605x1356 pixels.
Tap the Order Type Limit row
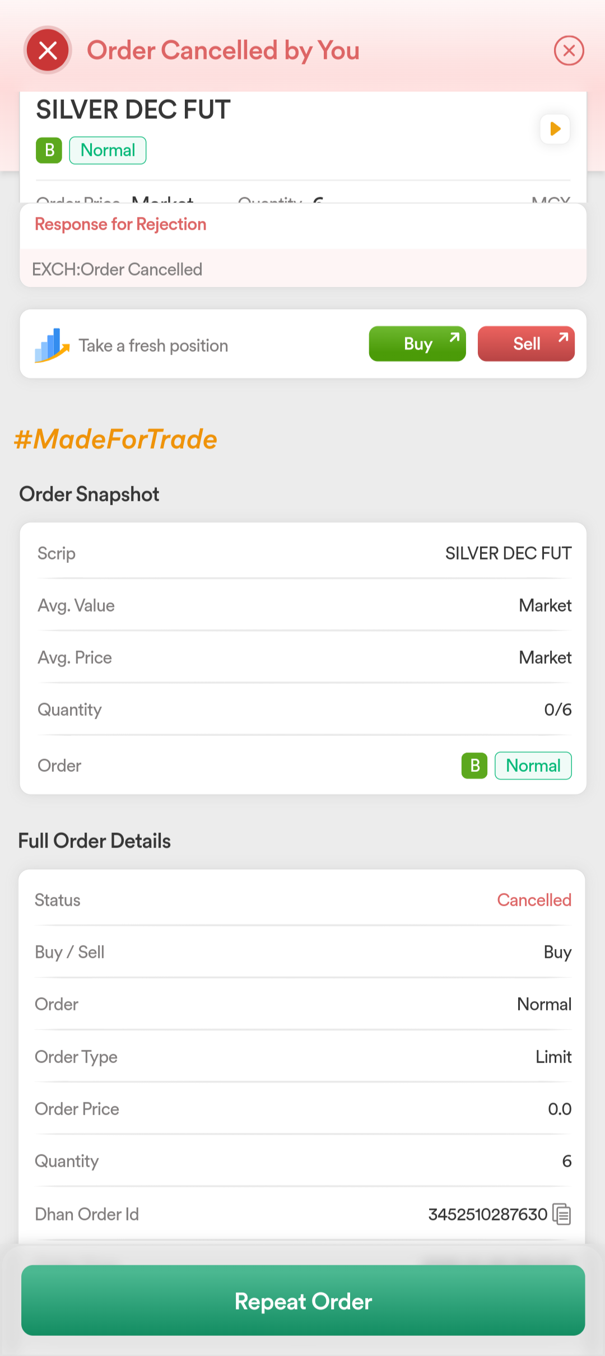[x=303, y=1057]
